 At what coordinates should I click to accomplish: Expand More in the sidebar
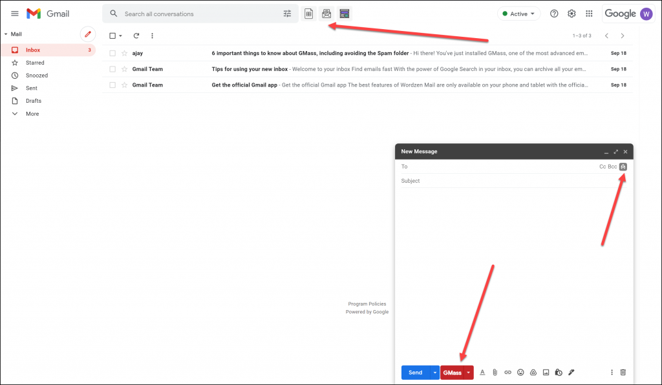[32, 114]
